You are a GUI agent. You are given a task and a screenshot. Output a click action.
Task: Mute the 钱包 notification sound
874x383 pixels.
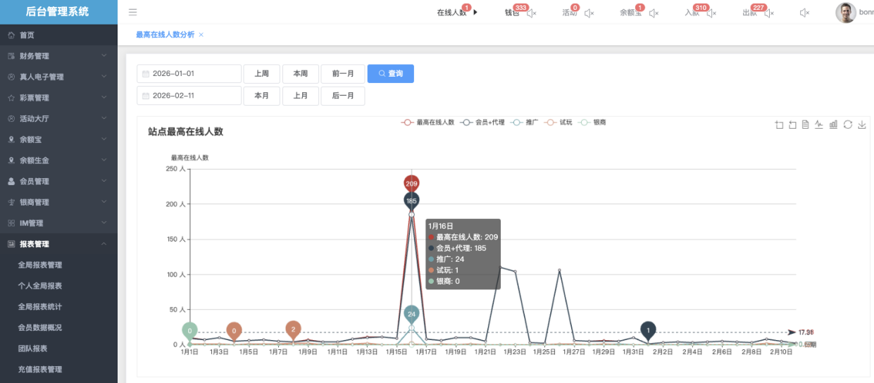coord(532,13)
